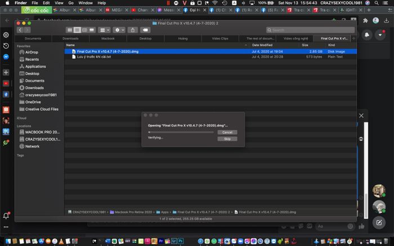
Task: Open YouTube icon in Coc Coc sidebar
Action: [6, 83]
